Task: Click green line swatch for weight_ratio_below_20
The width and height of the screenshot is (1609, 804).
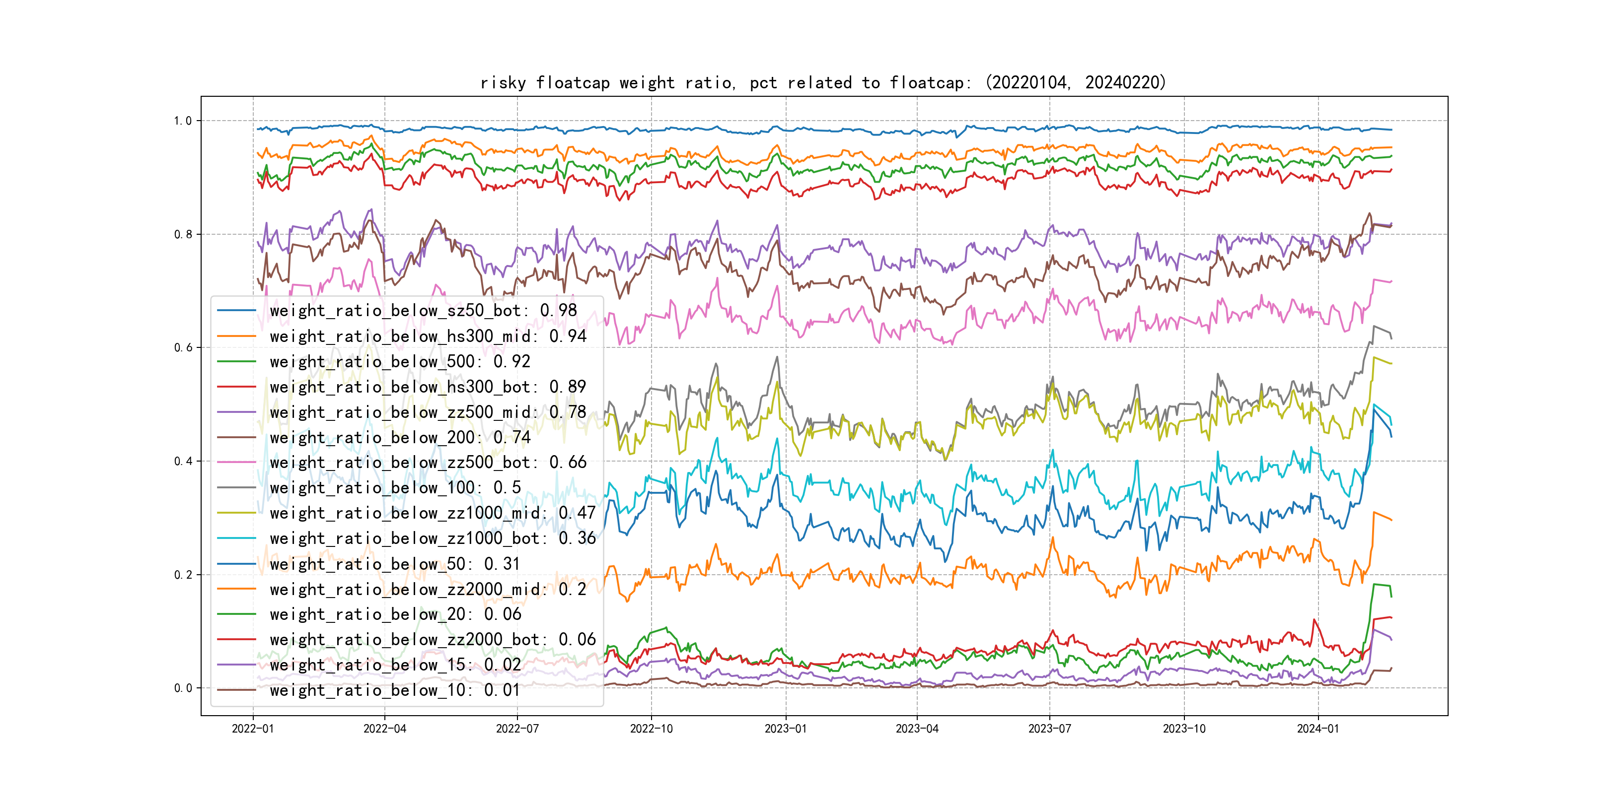Action: pos(236,614)
